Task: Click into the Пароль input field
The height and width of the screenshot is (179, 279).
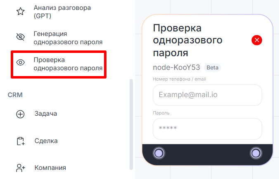Action: tap(207, 129)
